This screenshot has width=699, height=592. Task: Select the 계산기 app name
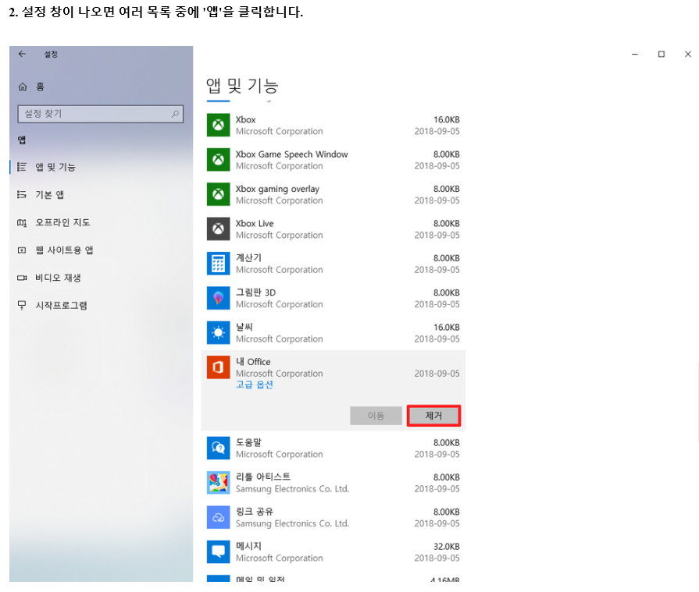pyautogui.click(x=249, y=257)
